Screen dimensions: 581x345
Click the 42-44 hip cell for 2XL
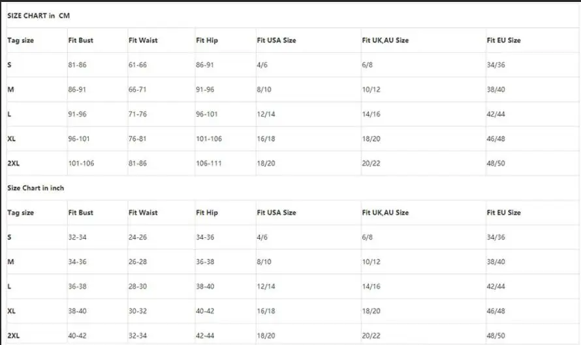point(205,336)
